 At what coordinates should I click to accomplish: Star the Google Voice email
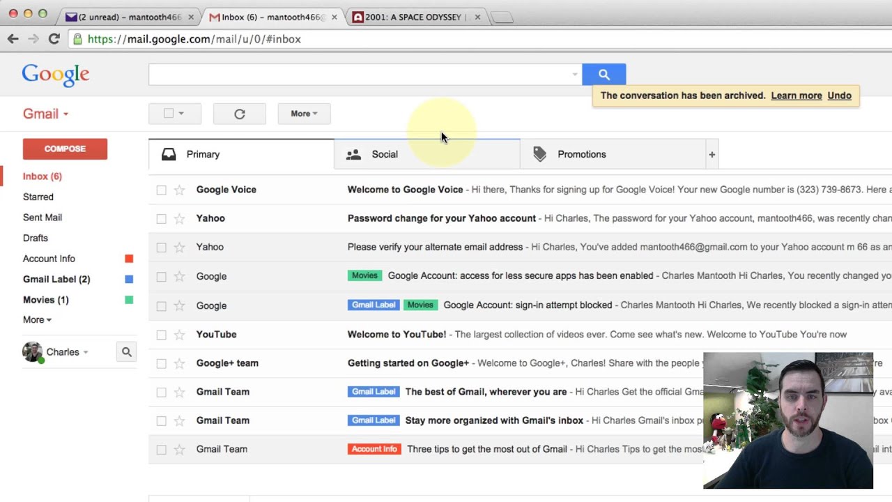[179, 190]
